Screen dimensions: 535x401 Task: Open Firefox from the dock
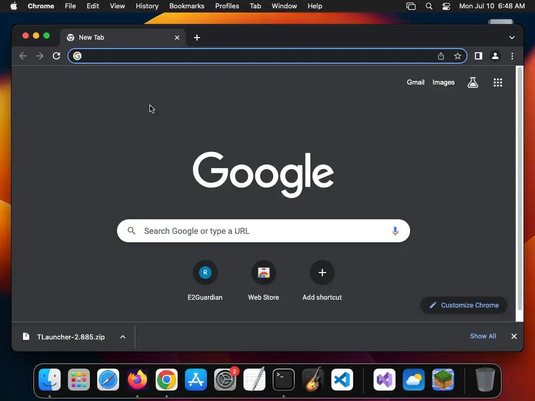click(x=137, y=380)
